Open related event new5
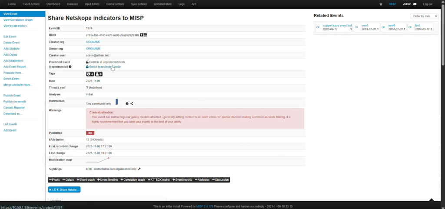This screenshot has width=445, height=209. click(365, 26)
